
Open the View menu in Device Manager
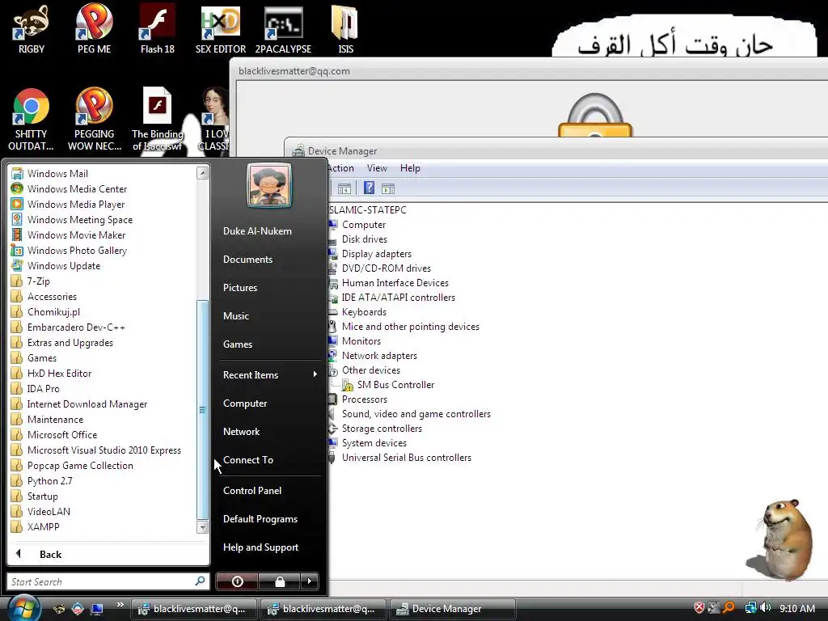coord(377,168)
